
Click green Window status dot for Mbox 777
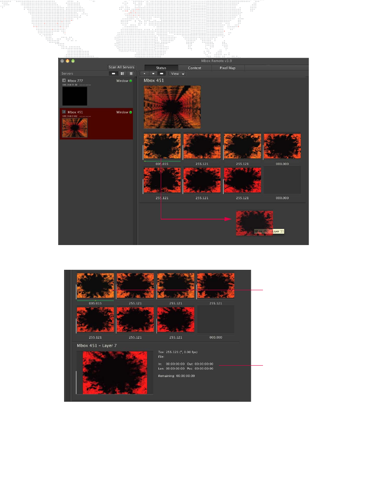point(131,81)
